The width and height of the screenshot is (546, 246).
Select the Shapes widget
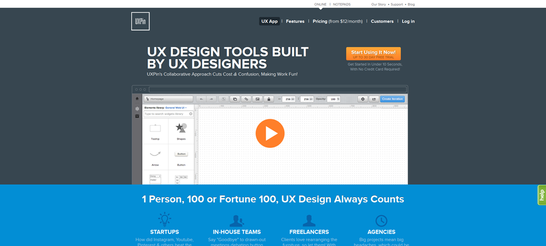(181, 131)
